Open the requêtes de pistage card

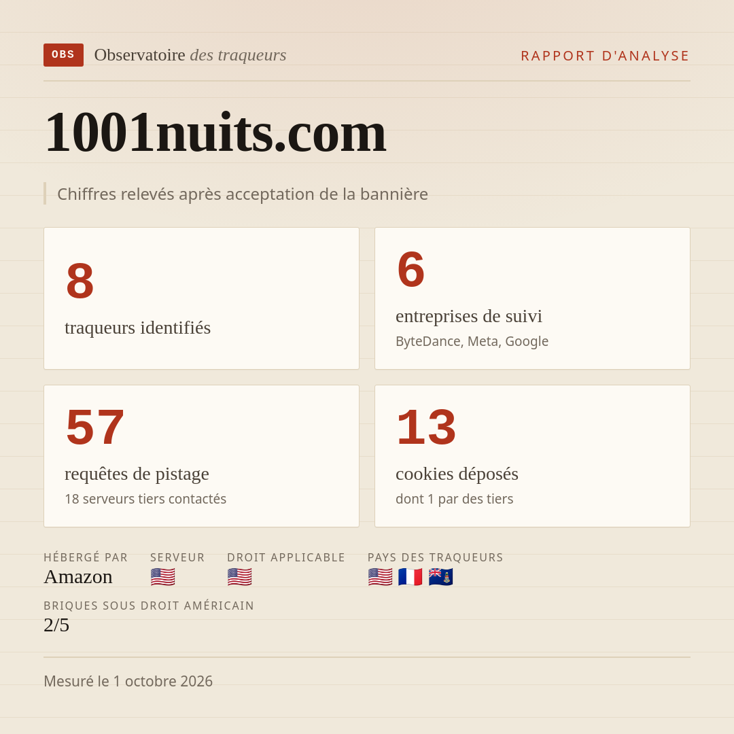pyautogui.click(x=201, y=456)
